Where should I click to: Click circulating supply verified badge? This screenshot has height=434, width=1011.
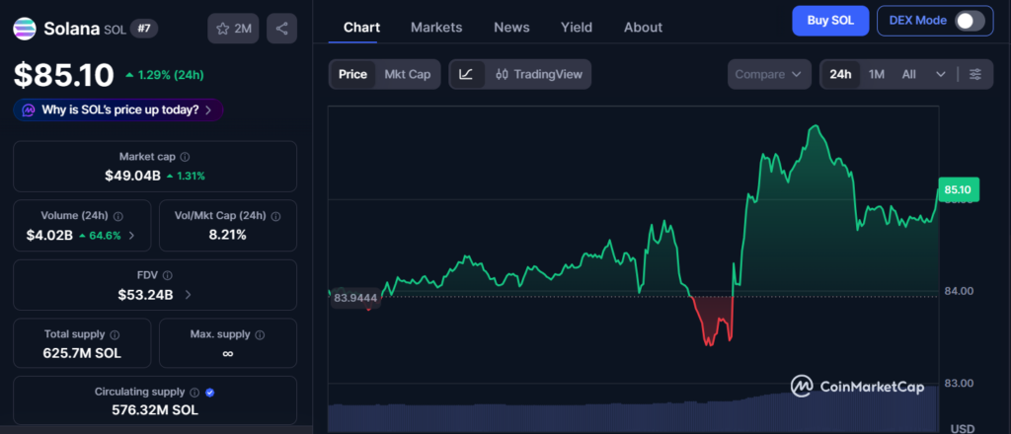point(209,393)
